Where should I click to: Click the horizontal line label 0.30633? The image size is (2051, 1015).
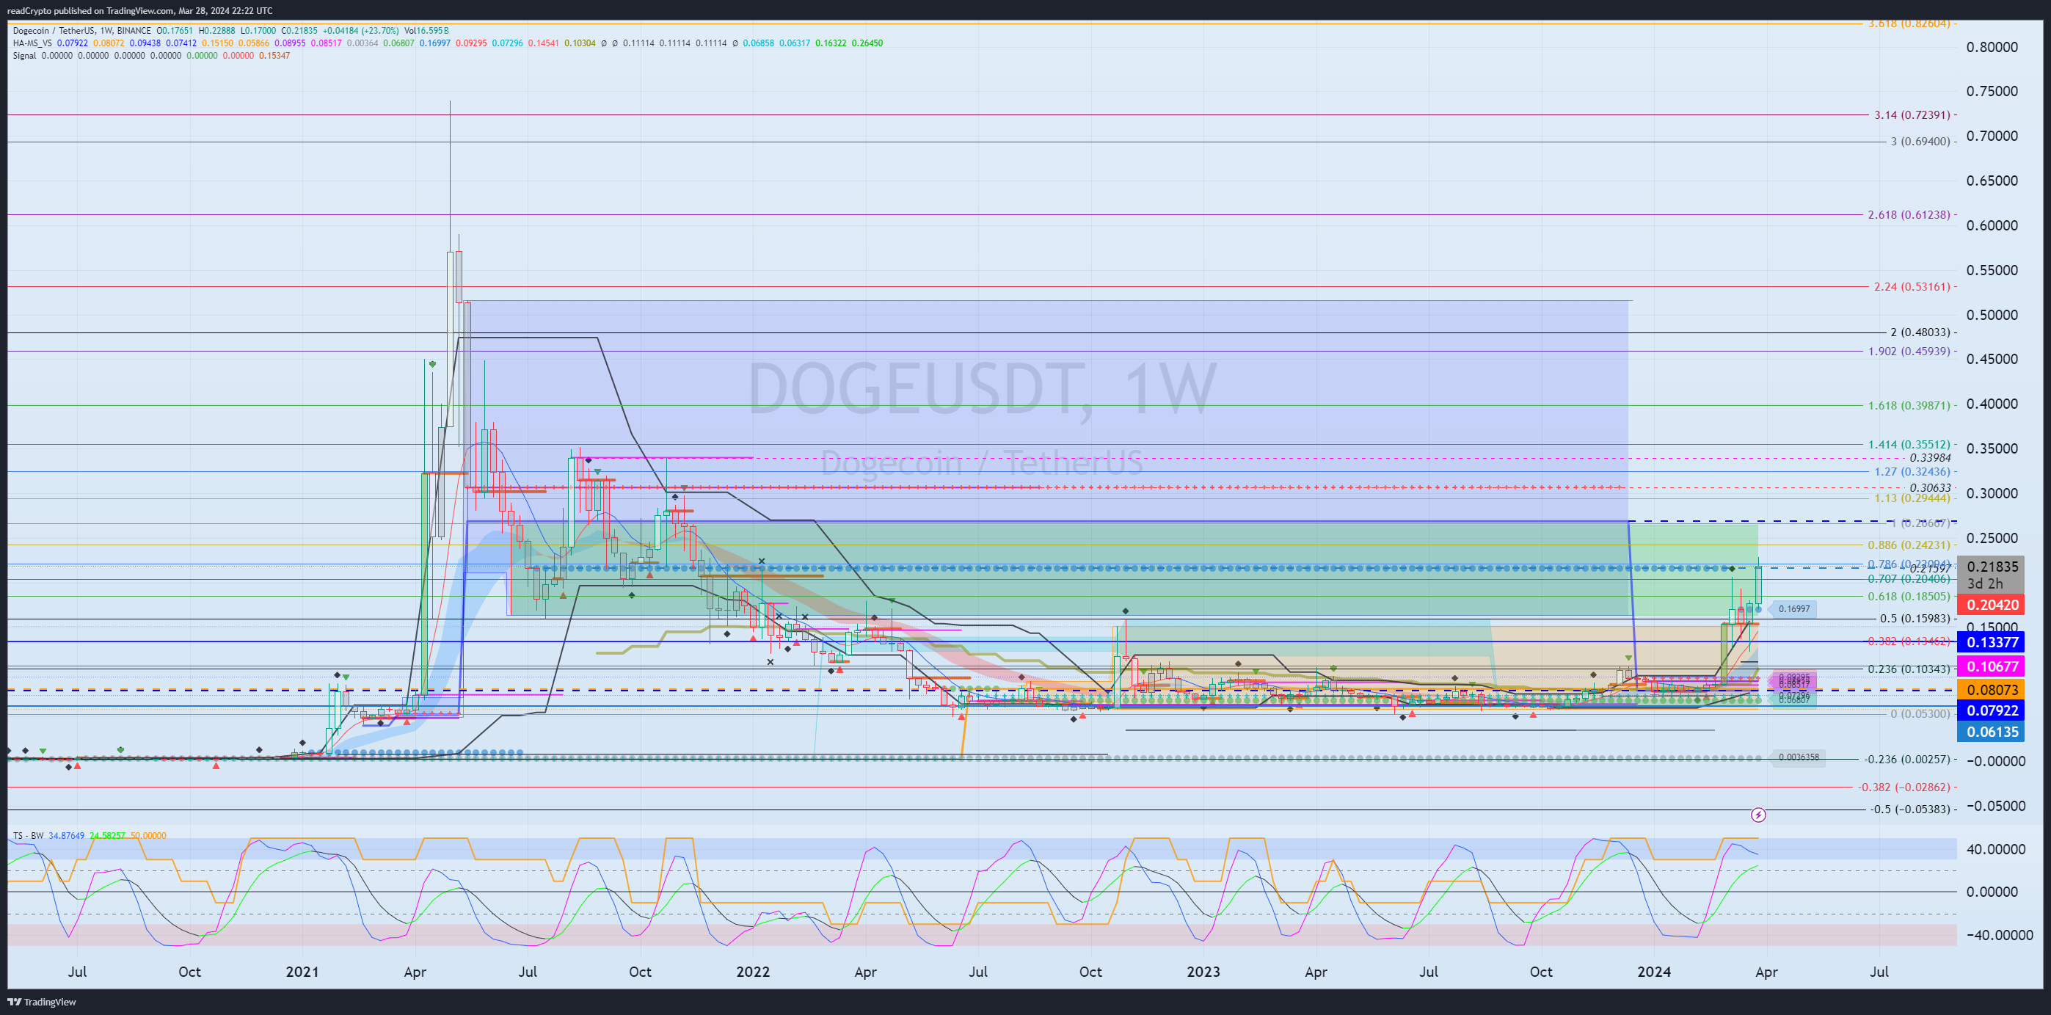coord(1930,487)
